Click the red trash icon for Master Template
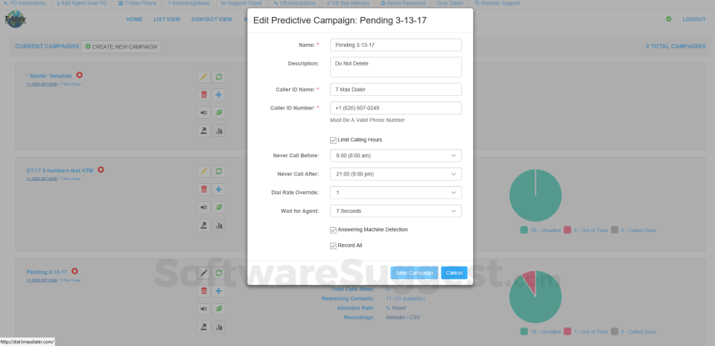The width and height of the screenshot is (715, 346). click(x=204, y=94)
